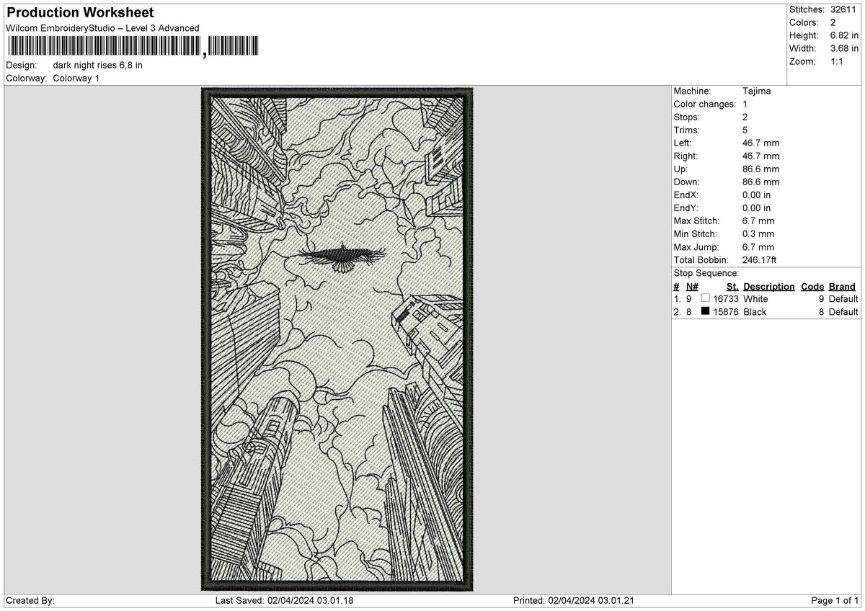This screenshot has height=611, width=865.
Task: Click the flying bird in the design
Action: click(x=340, y=256)
